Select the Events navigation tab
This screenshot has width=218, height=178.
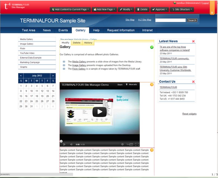pyautogui.click(x=63, y=30)
